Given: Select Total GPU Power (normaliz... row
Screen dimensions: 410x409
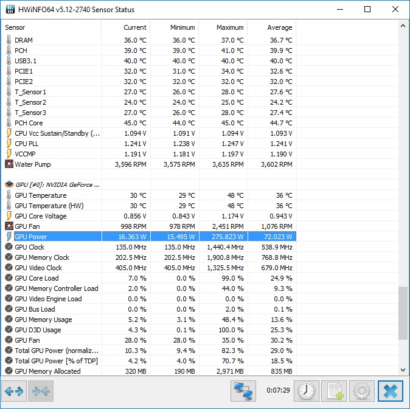Looking at the screenshot, I should point(149,351).
